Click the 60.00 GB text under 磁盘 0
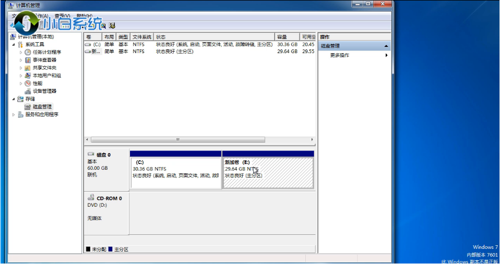The image size is (500, 264). pyautogui.click(x=98, y=168)
